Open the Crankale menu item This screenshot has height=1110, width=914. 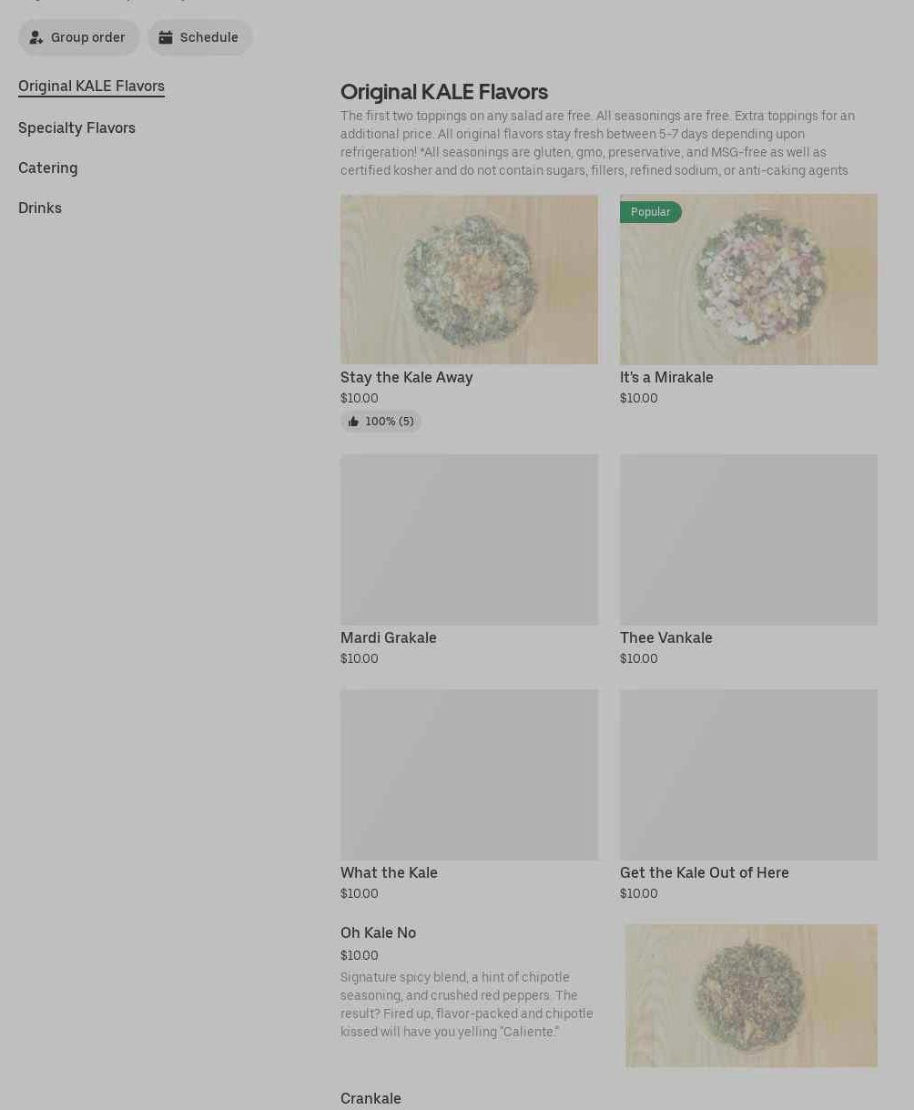pos(371,1098)
